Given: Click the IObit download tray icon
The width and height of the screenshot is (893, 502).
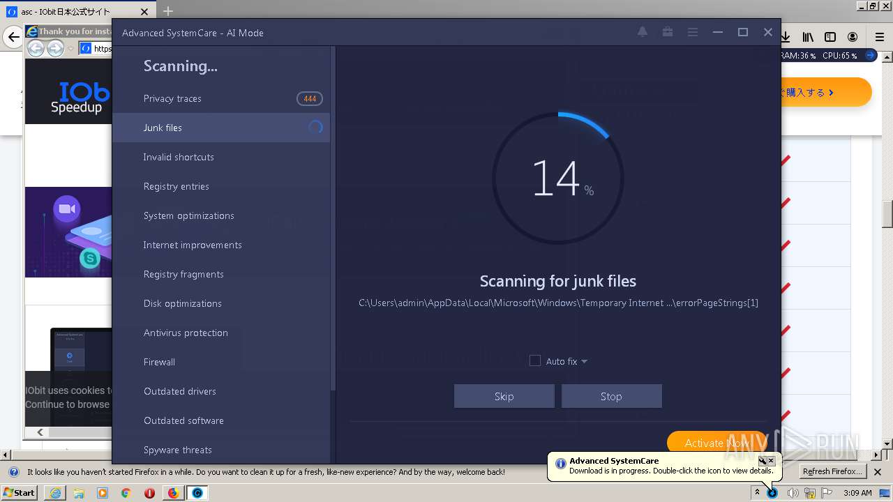Looking at the screenshot, I should pos(772,493).
